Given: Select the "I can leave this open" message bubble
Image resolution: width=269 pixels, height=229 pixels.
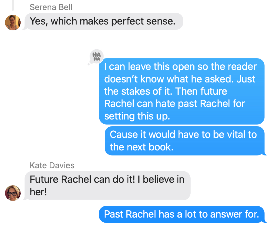Looking at the screenshot, I should click(x=181, y=91).
